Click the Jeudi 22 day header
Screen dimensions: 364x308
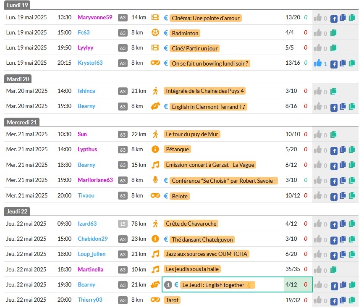pyautogui.click(x=18, y=211)
